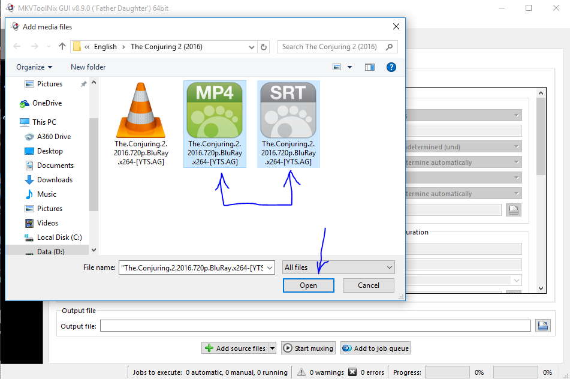Open recent locations dropdown arrow
The width and height of the screenshot is (570, 379).
[49, 47]
